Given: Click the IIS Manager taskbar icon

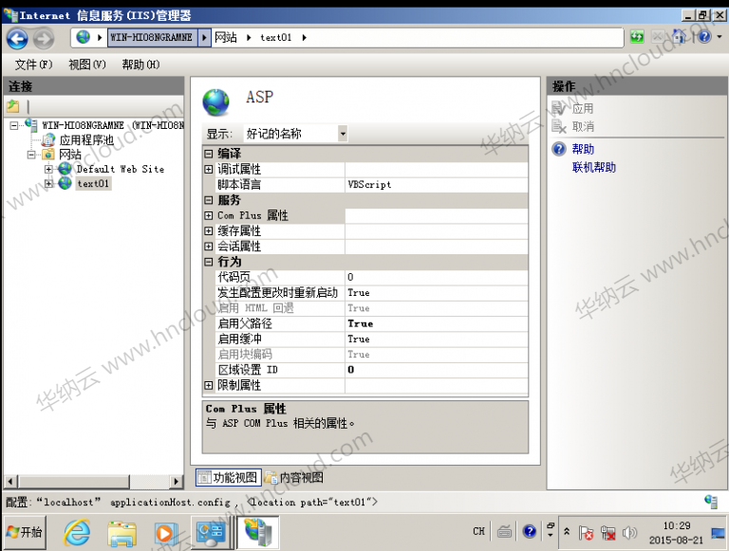Looking at the screenshot, I should (x=258, y=533).
